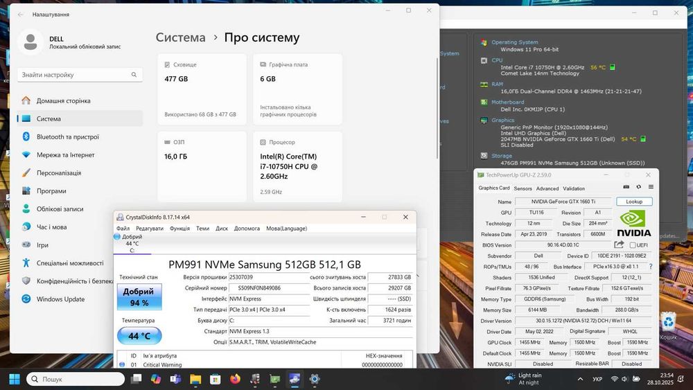
Task: Click the NVIDIA logo in GPU-Z
Action: coord(634,224)
